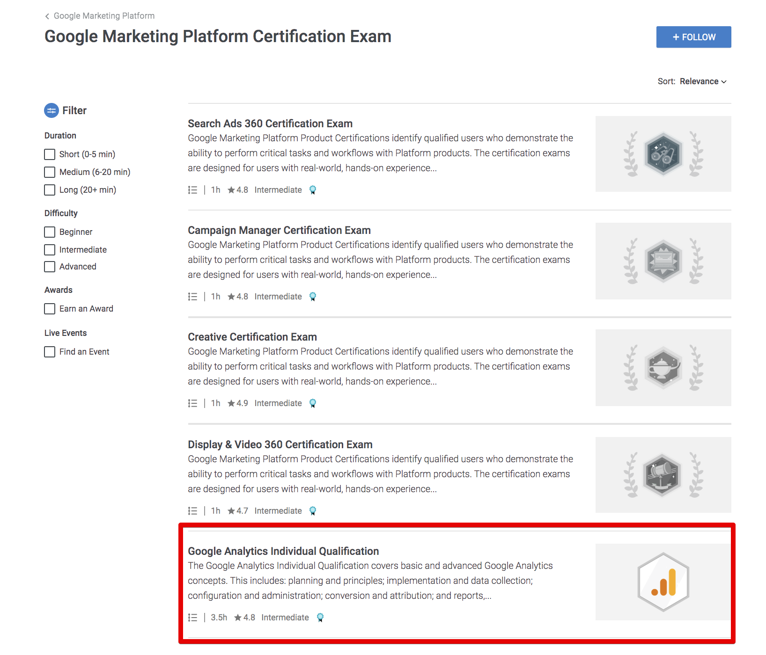The width and height of the screenshot is (766, 655).
Task: Open the Search Ads 360 Certification Exam
Action: click(270, 123)
